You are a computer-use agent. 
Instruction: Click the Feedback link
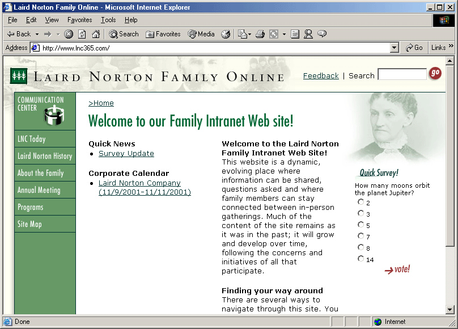tap(321, 76)
